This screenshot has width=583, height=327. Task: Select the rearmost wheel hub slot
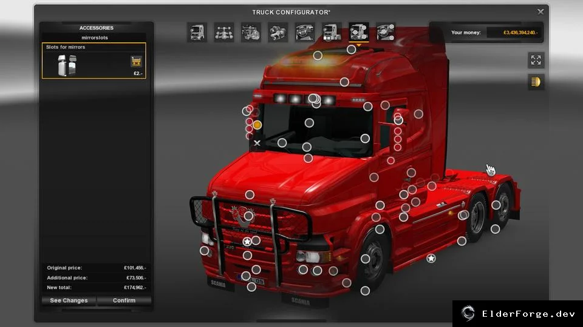click(496, 205)
